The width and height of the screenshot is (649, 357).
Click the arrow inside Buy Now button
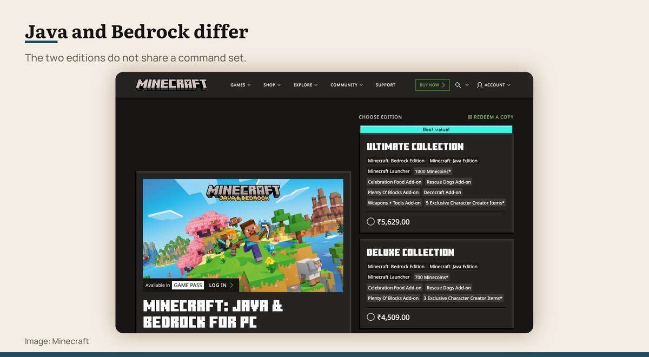pyautogui.click(x=443, y=85)
